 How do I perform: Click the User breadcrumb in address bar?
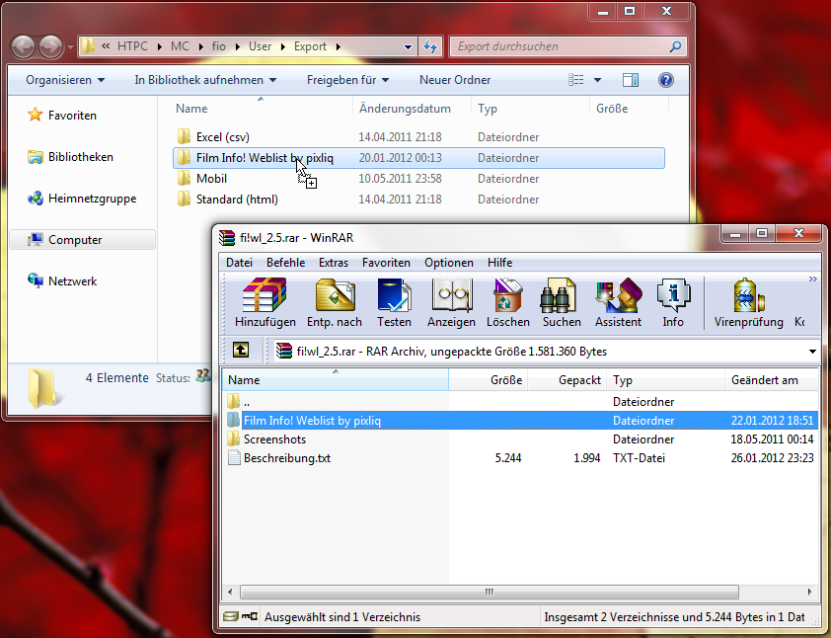[x=261, y=46]
